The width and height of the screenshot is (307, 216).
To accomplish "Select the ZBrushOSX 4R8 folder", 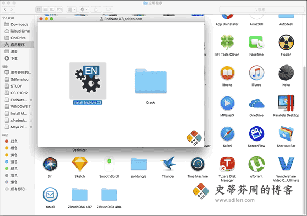I will (109, 195).
